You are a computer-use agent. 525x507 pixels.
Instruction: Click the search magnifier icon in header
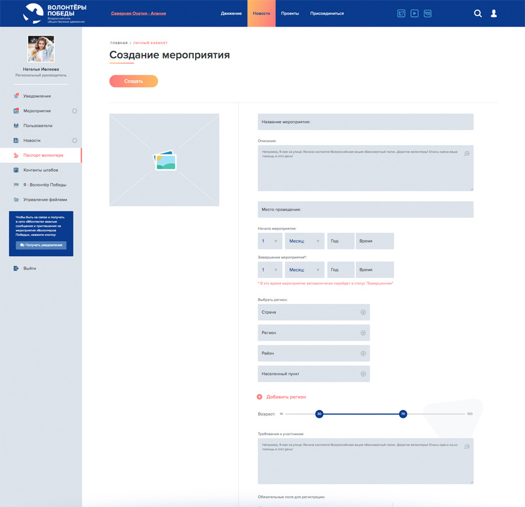[477, 13]
